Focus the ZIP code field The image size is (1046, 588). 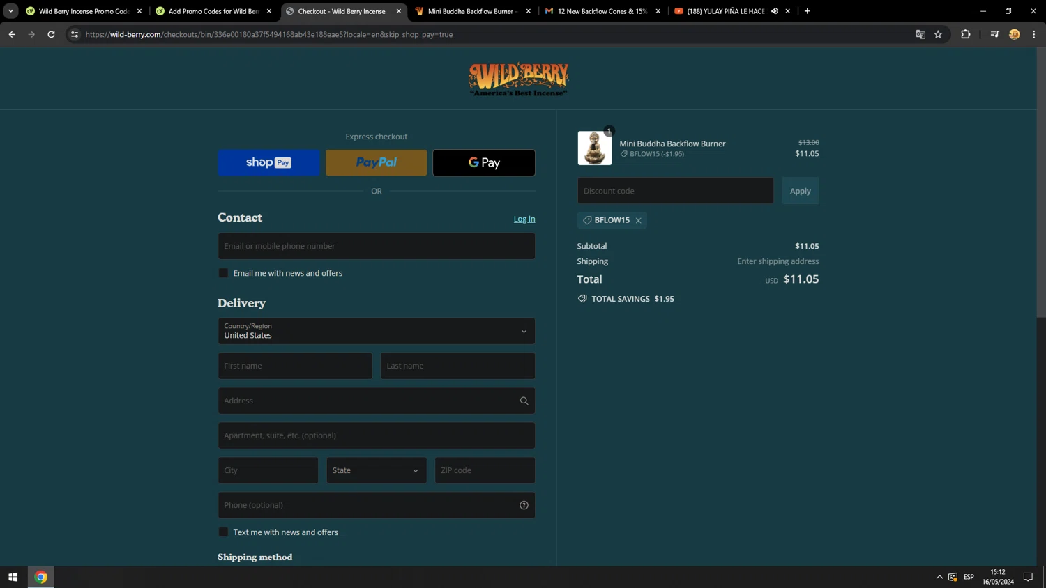pos(485,470)
